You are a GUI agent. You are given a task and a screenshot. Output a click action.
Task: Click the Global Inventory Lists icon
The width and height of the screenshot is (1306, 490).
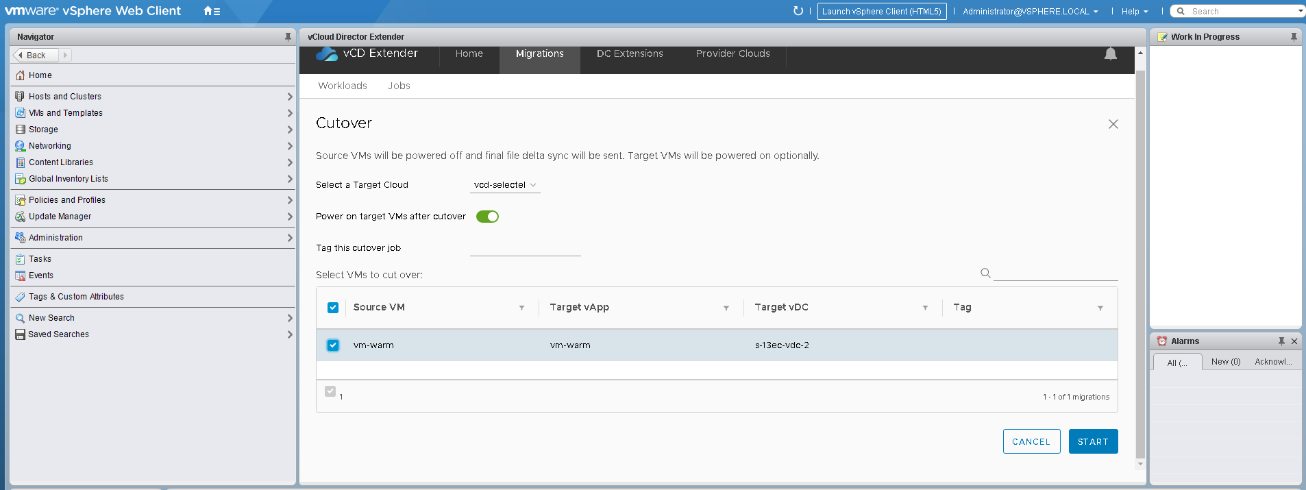[20, 179]
